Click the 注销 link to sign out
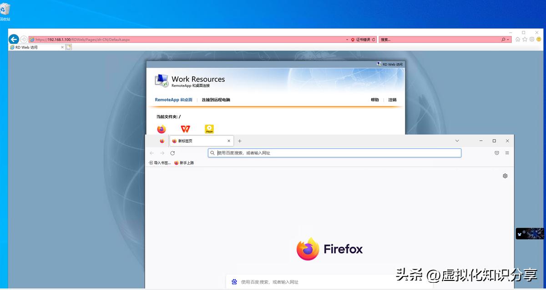The height and width of the screenshot is (290, 546). (x=392, y=100)
